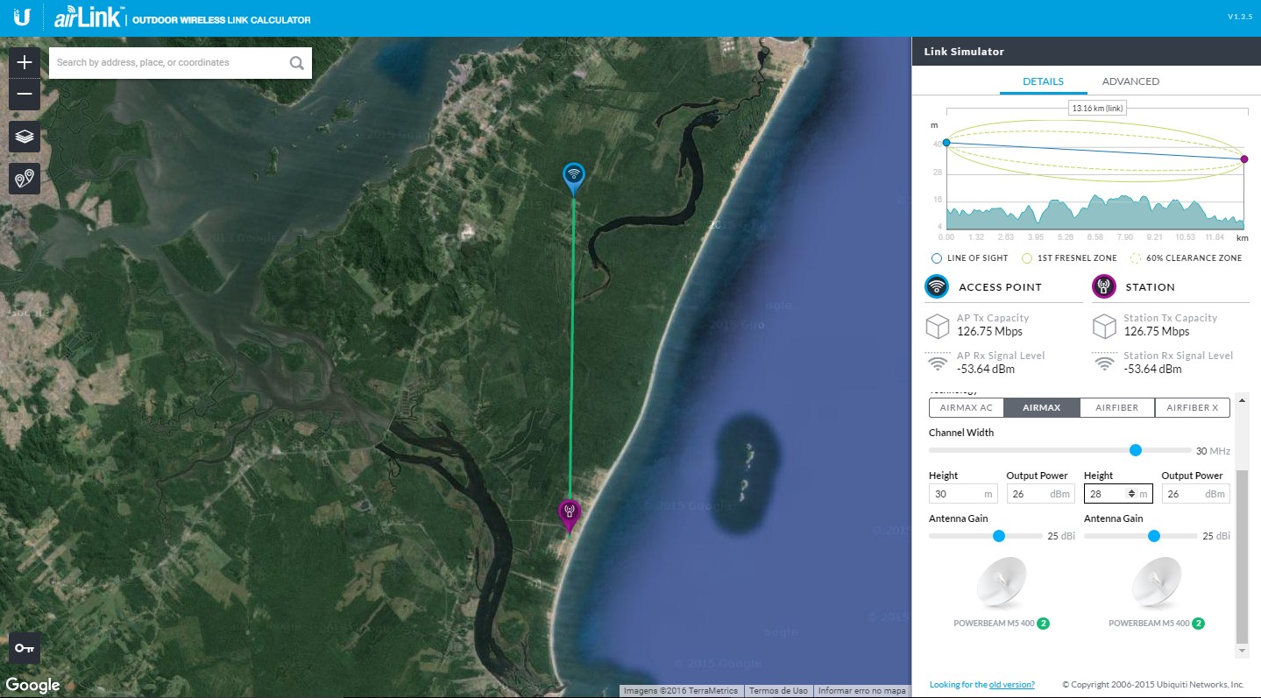
Task: Click the access point Output Power field
Action: [1041, 494]
